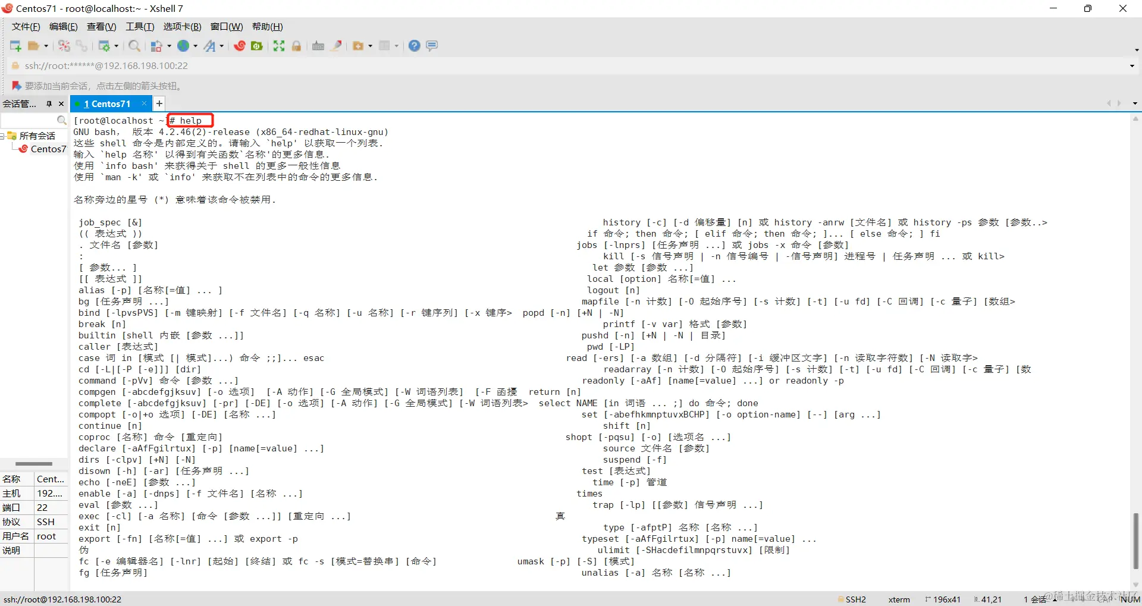
Task: Select the Centos71 session in the tree
Action: [x=48, y=149]
